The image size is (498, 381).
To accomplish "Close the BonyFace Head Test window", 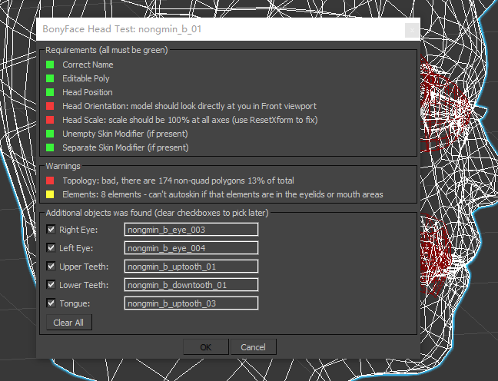I will tap(412, 31).
